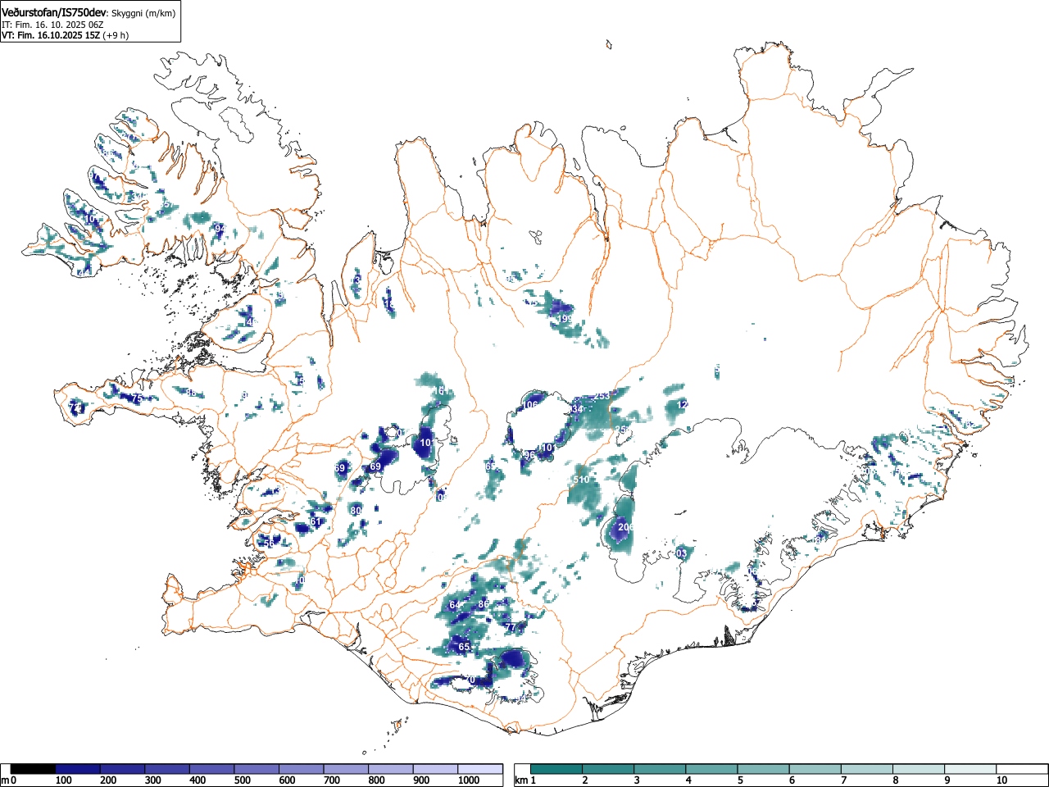Click the 'IT: Fim. 16. 10. 2025 06Z' line
The height and width of the screenshot is (787, 1049).
tap(52, 25)
